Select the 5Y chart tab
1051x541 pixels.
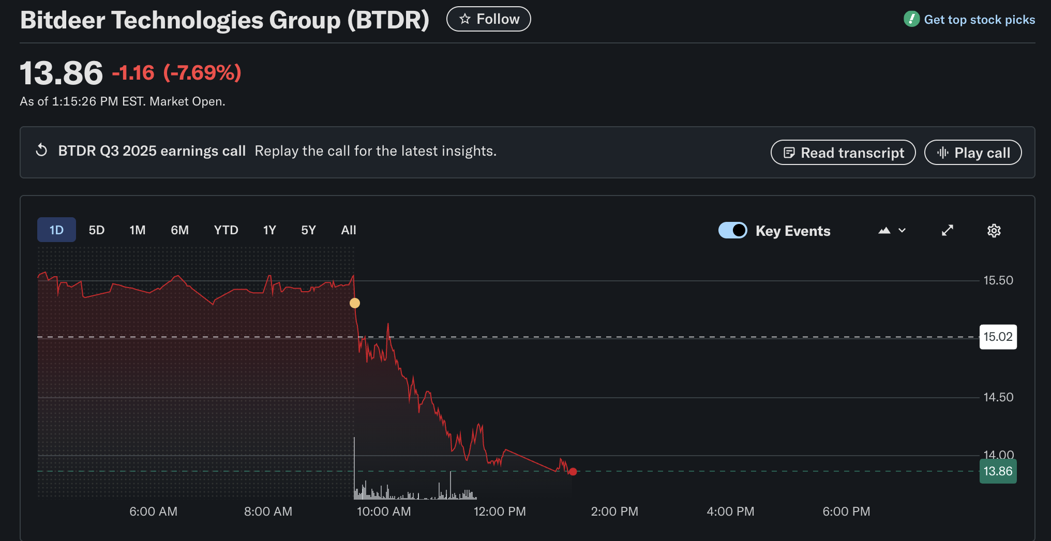(x=308, y=230)
